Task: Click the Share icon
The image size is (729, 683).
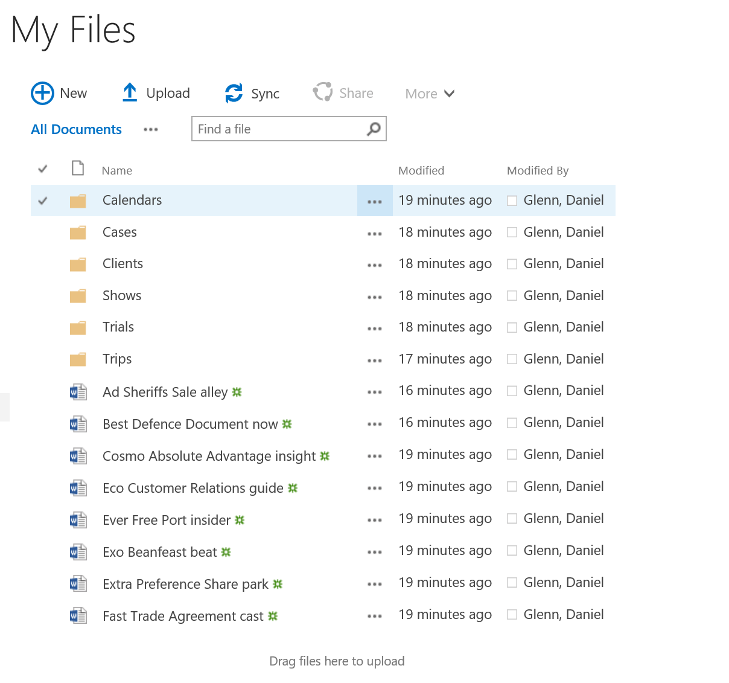Action: pos(323,92)
